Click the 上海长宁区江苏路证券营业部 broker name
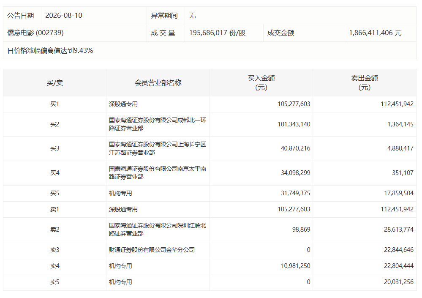422x298 pixels. pos(158,148)
